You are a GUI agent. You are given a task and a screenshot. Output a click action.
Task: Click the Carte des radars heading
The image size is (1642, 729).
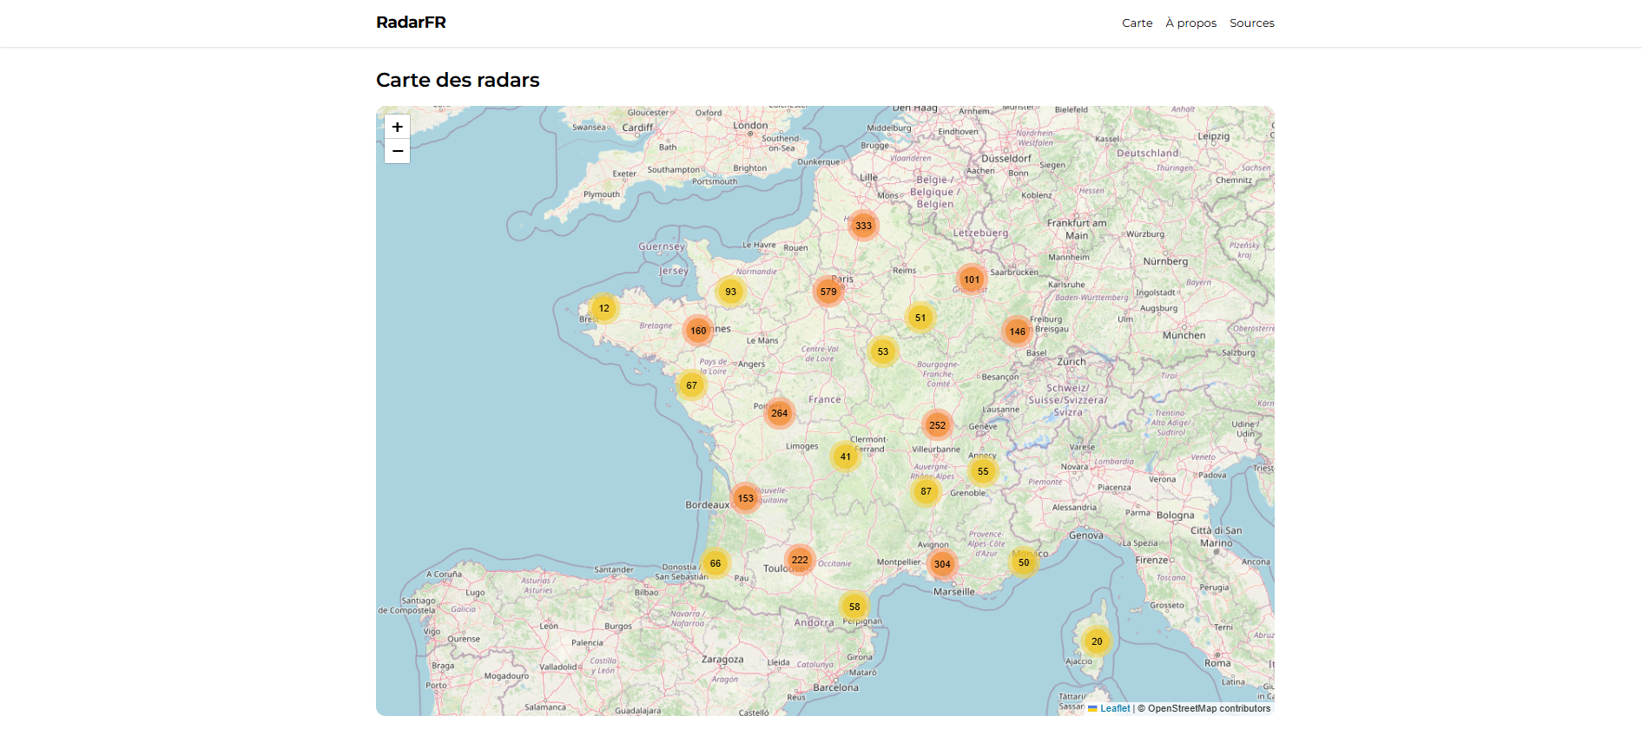click(458, 80)
